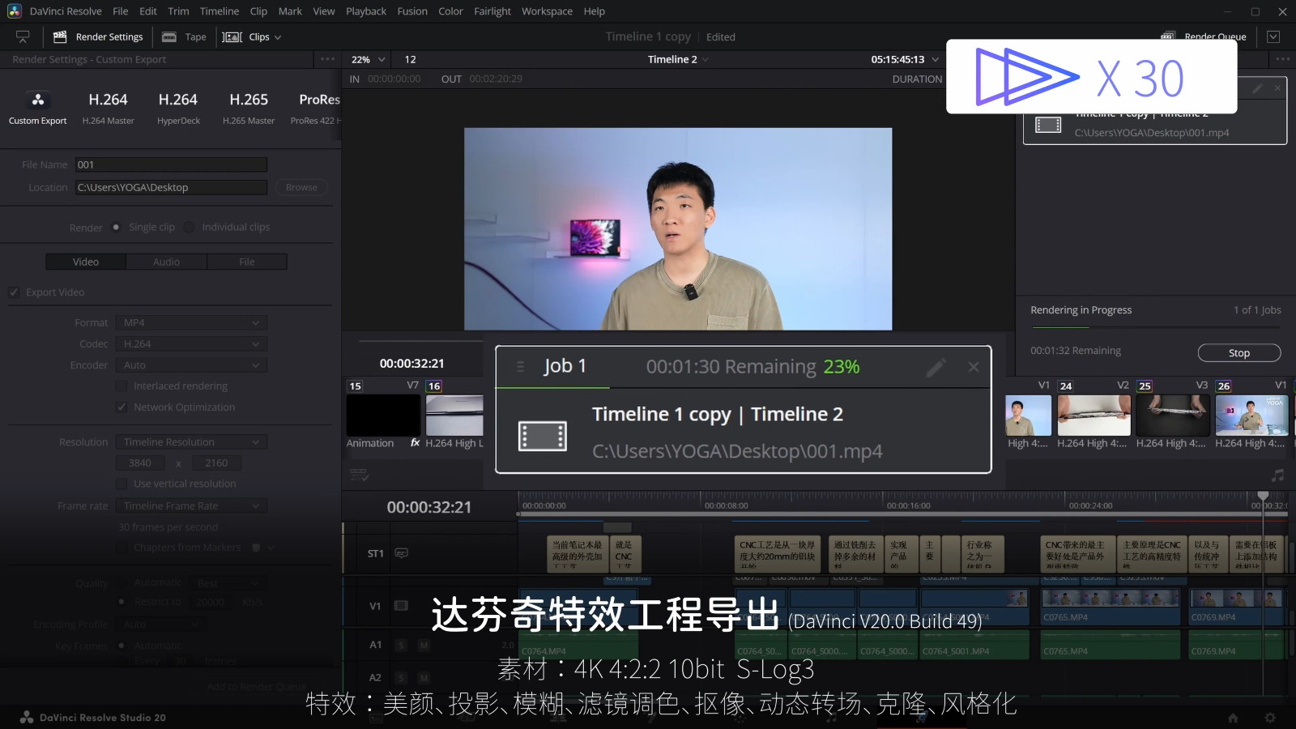
Task: Choose the H.265 Master preset
Action: point(249,108)
